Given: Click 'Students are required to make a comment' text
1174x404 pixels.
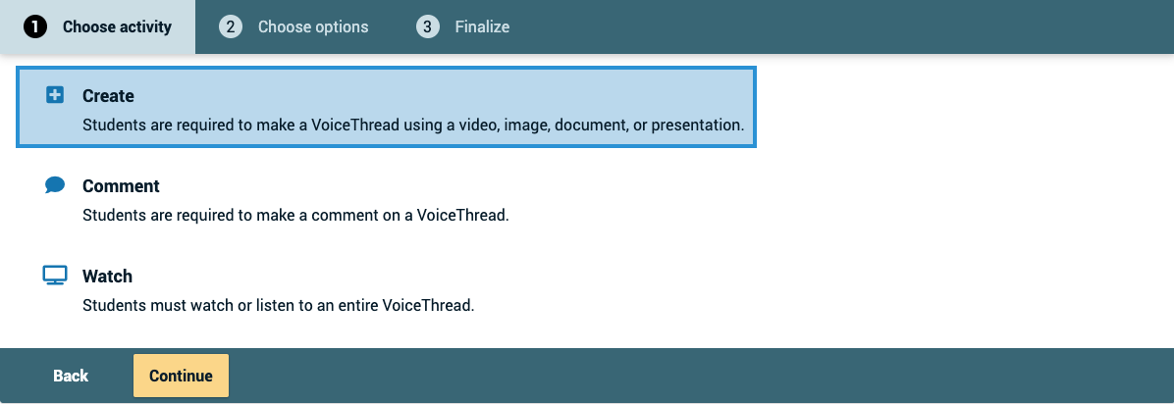Looking at the screenshot, I should [295, 216].
